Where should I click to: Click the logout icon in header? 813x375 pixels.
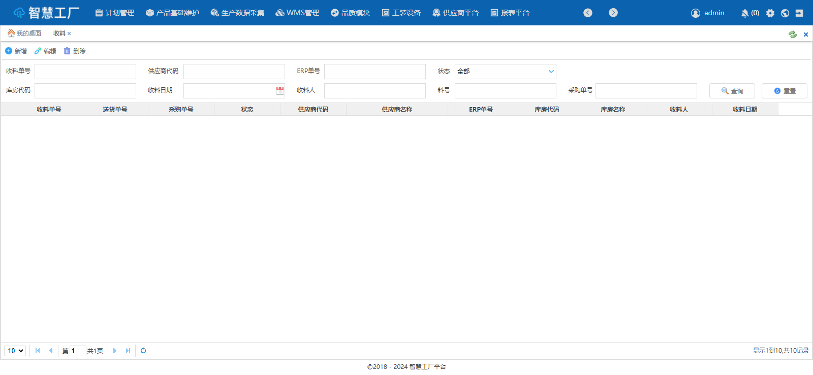tap(799, 13)
